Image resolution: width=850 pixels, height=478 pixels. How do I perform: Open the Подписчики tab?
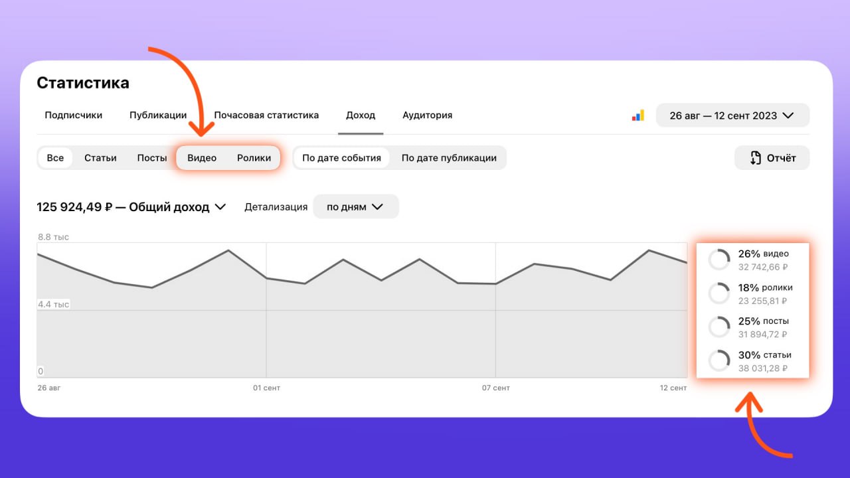click(74, 116)
